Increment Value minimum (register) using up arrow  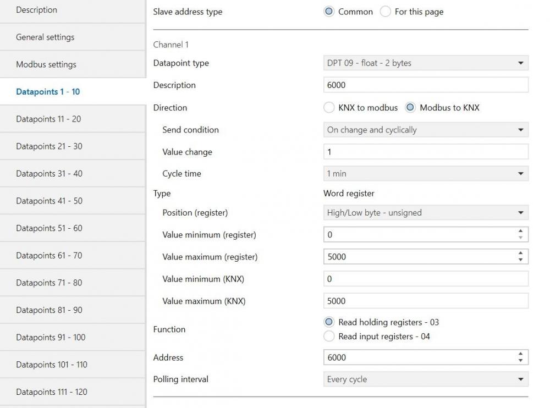520,232
